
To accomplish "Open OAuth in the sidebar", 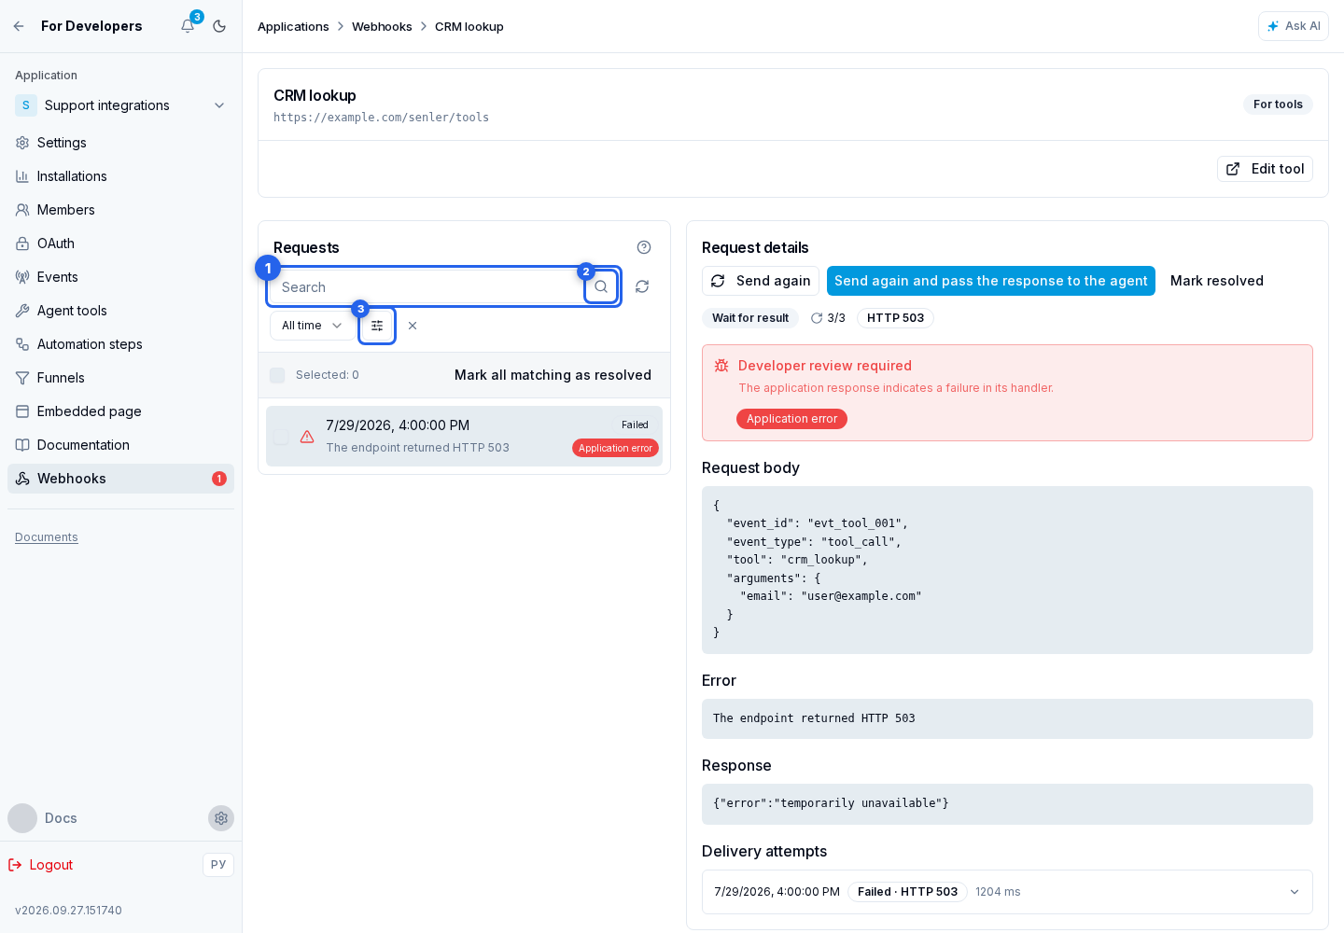I will [120, 244].
